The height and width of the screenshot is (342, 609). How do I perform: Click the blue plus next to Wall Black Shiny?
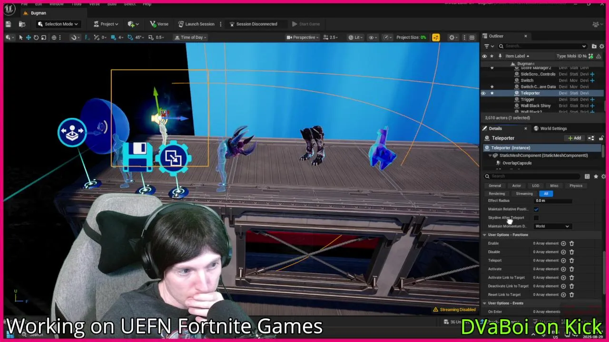pos(592,105)
